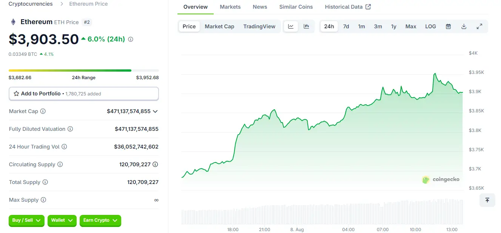The height and width of the screenshot is (233, 501).
Task: Click the $3,682.66 24h low value
Action: tap(20, 78)
